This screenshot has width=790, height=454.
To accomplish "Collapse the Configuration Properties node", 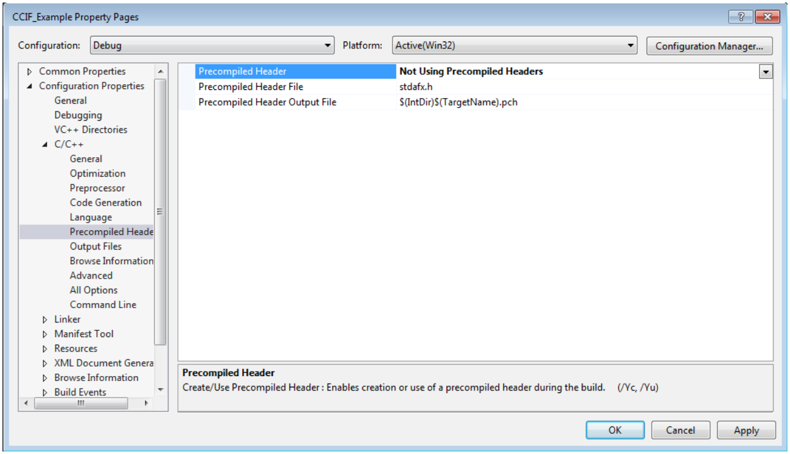I will click(30, 86).
